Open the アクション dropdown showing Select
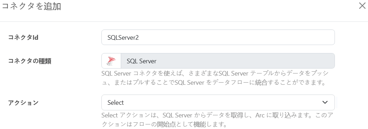Screen dimensions: 368x129 coord(218,102)
